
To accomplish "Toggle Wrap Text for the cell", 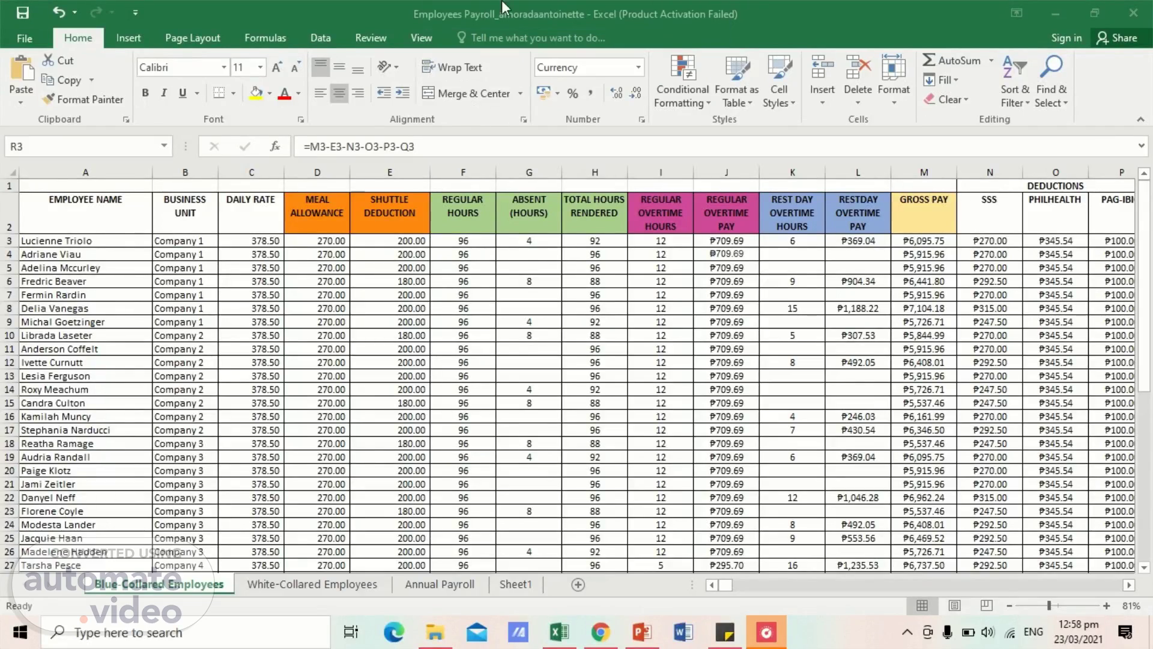I will pos(452,67).
